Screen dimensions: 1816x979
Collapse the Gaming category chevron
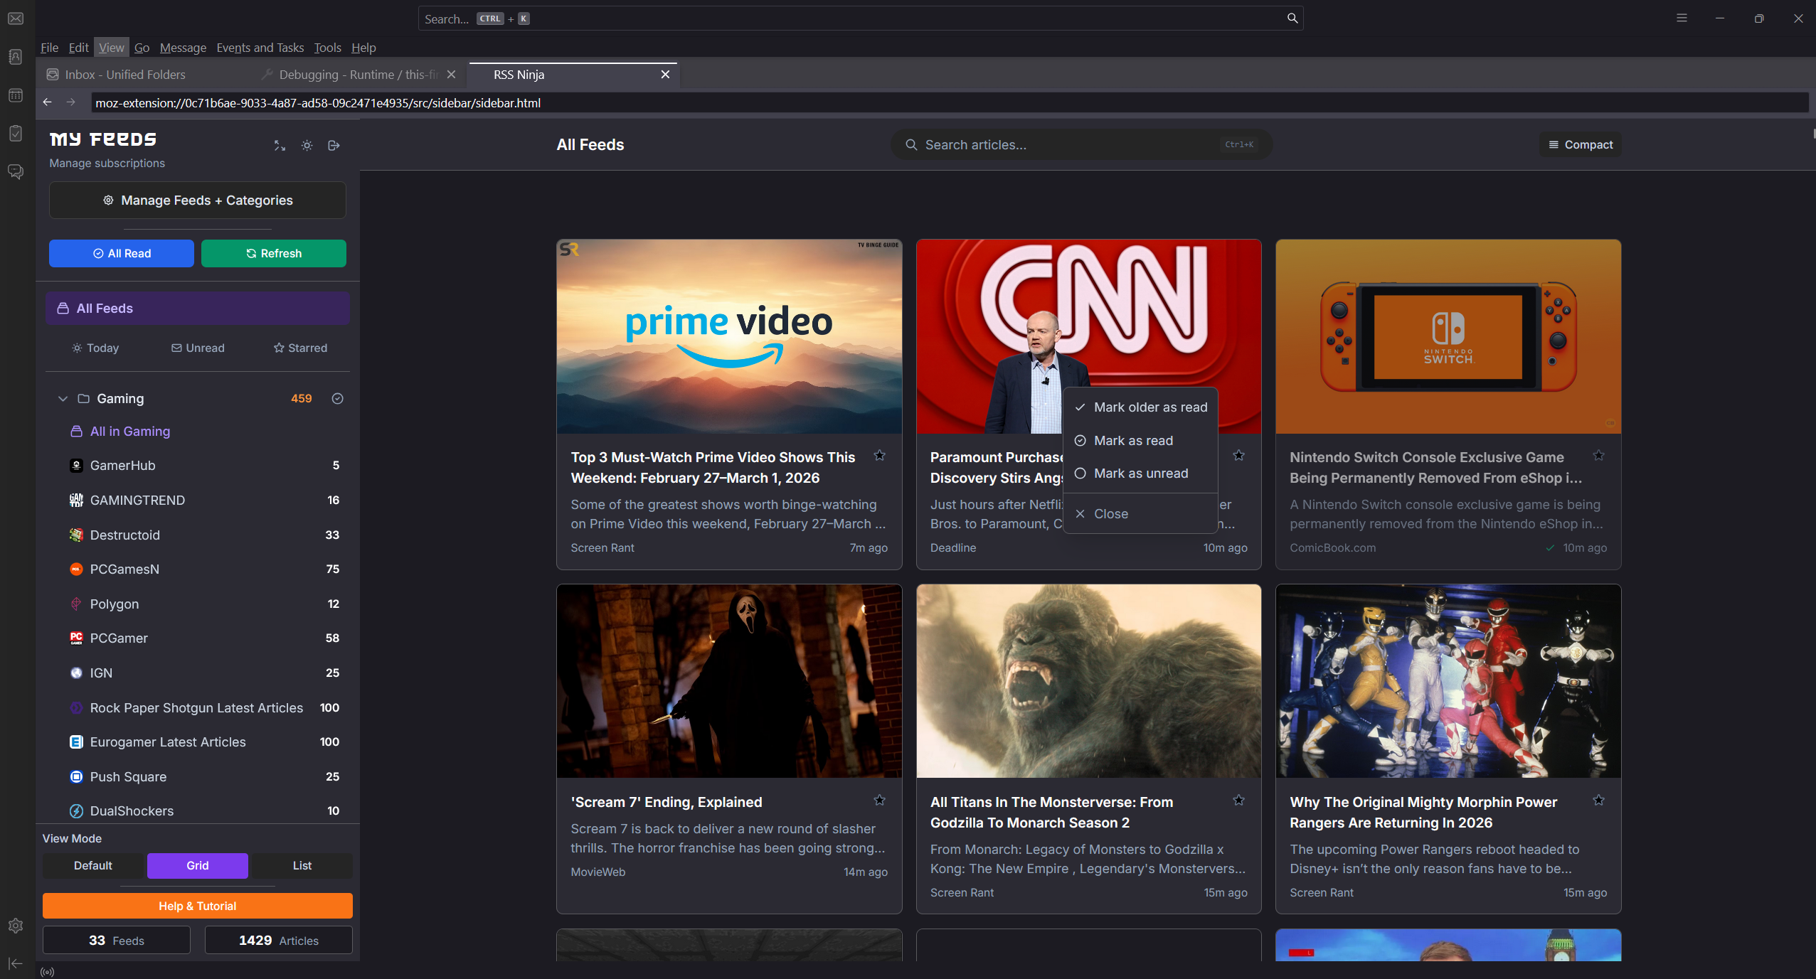(x=63, y=399)
